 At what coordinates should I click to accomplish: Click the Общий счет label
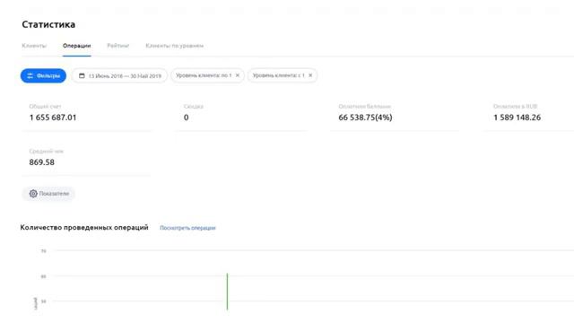click(45, 107)
